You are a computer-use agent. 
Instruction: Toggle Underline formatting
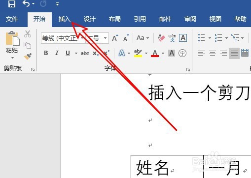pos(68,53)
